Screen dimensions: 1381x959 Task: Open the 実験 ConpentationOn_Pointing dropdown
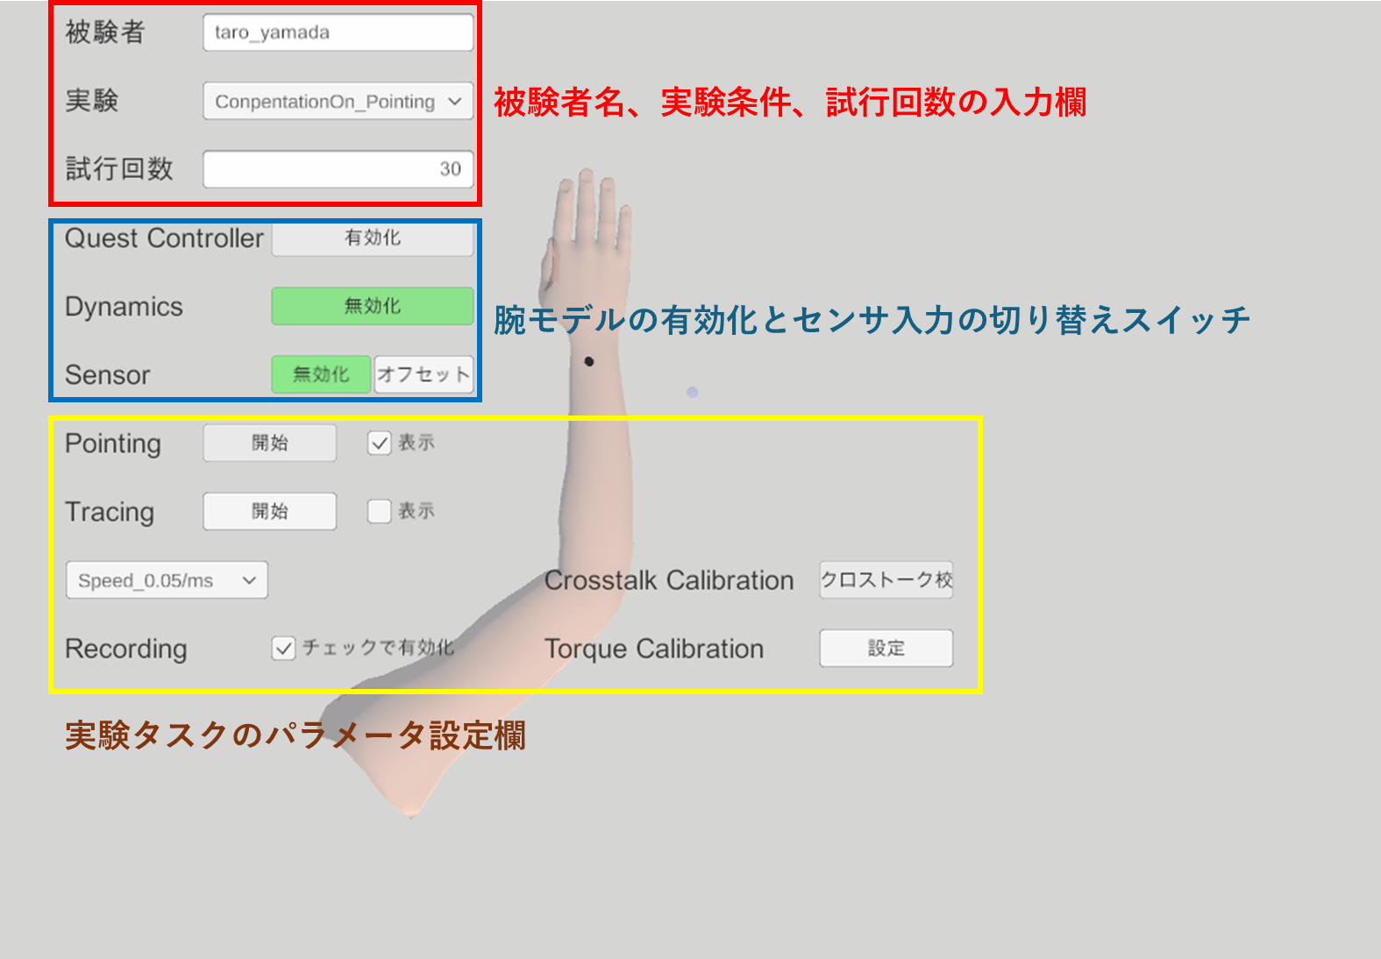(x=338, y=101)
